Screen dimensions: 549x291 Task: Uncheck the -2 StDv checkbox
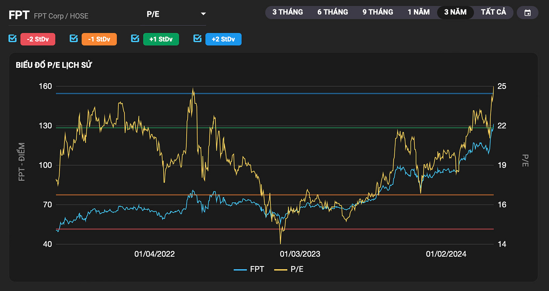12,38
